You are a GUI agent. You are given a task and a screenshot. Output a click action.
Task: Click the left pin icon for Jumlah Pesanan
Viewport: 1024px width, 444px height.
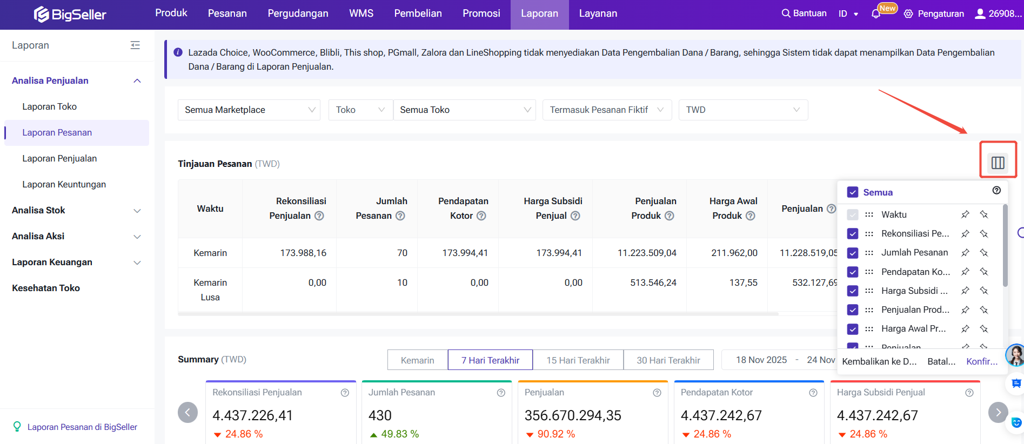965,253
